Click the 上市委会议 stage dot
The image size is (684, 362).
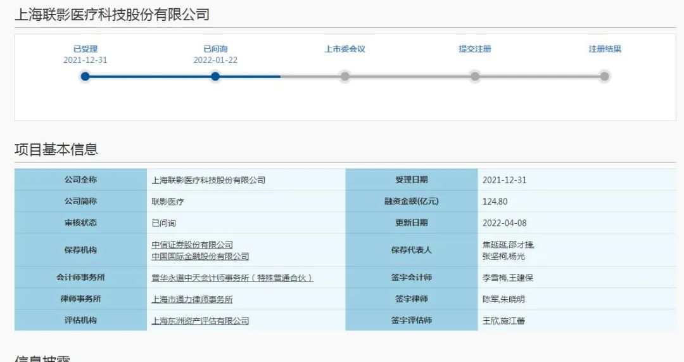(345, 77)
